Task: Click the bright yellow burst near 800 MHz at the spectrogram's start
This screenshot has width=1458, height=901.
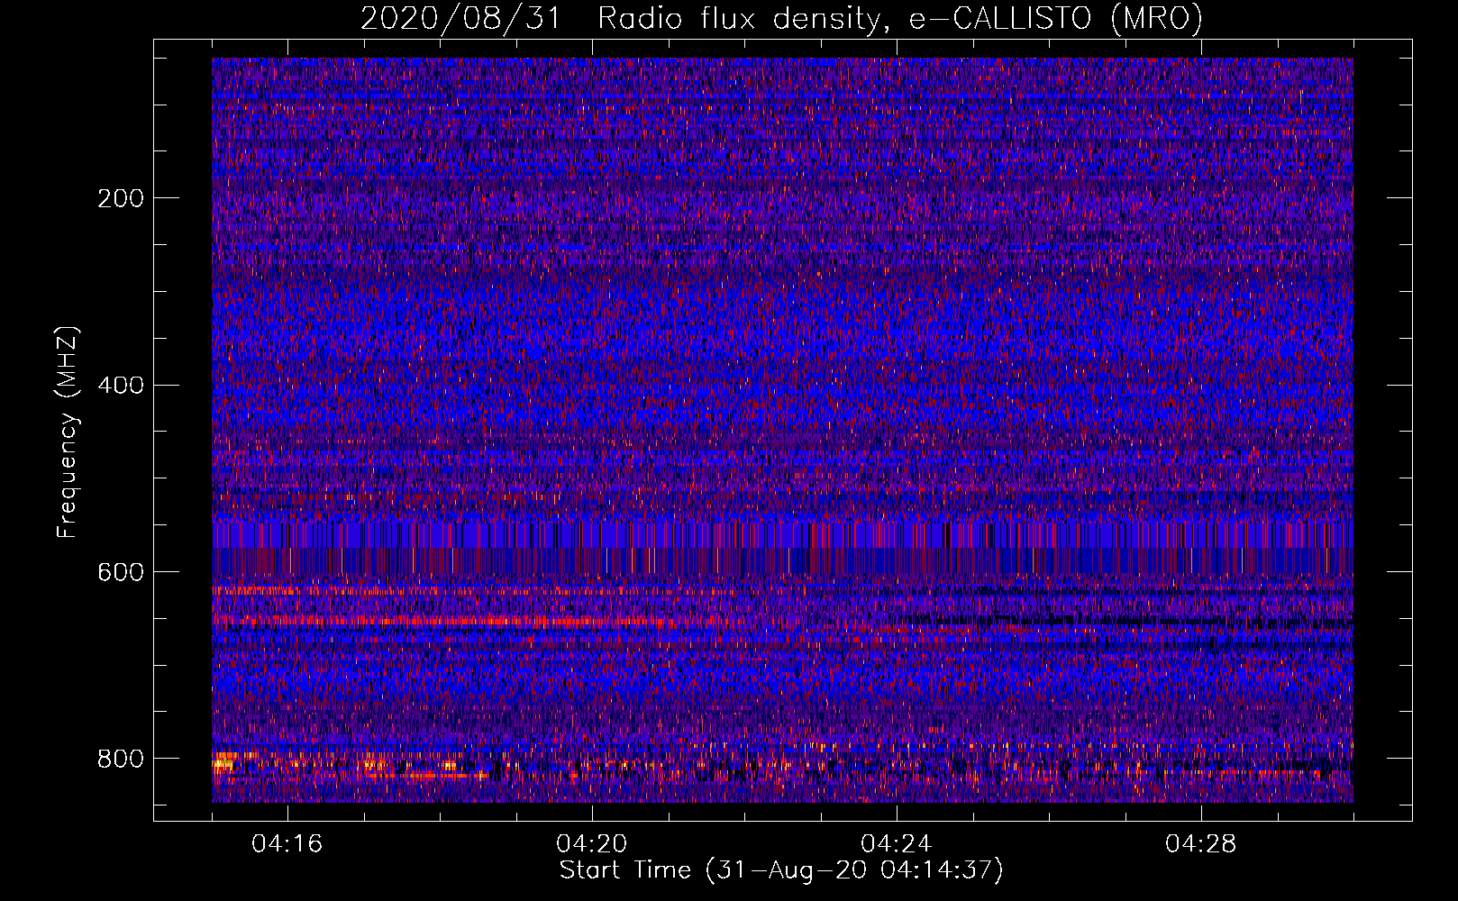Action: tap(223, 765)
